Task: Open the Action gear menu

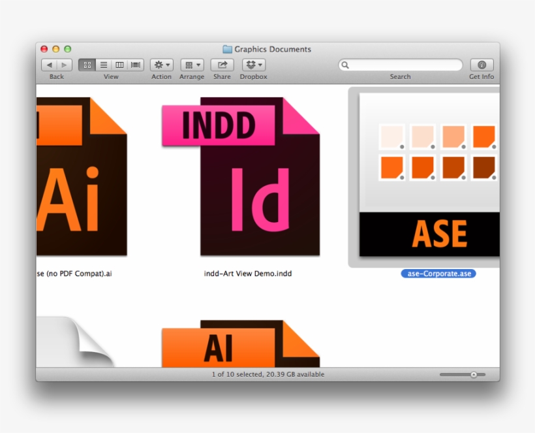Action: click(162, 65)
